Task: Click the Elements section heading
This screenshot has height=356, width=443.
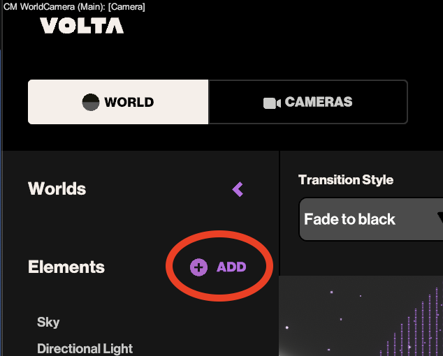Action: 66,267
